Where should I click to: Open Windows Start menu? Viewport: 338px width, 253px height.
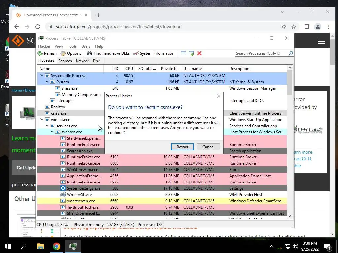[x=8, y=246]
